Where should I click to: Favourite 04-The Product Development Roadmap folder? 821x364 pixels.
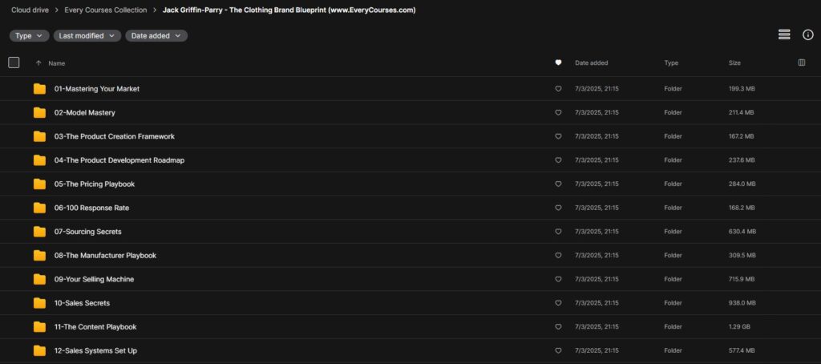click(x=558, y=160)
